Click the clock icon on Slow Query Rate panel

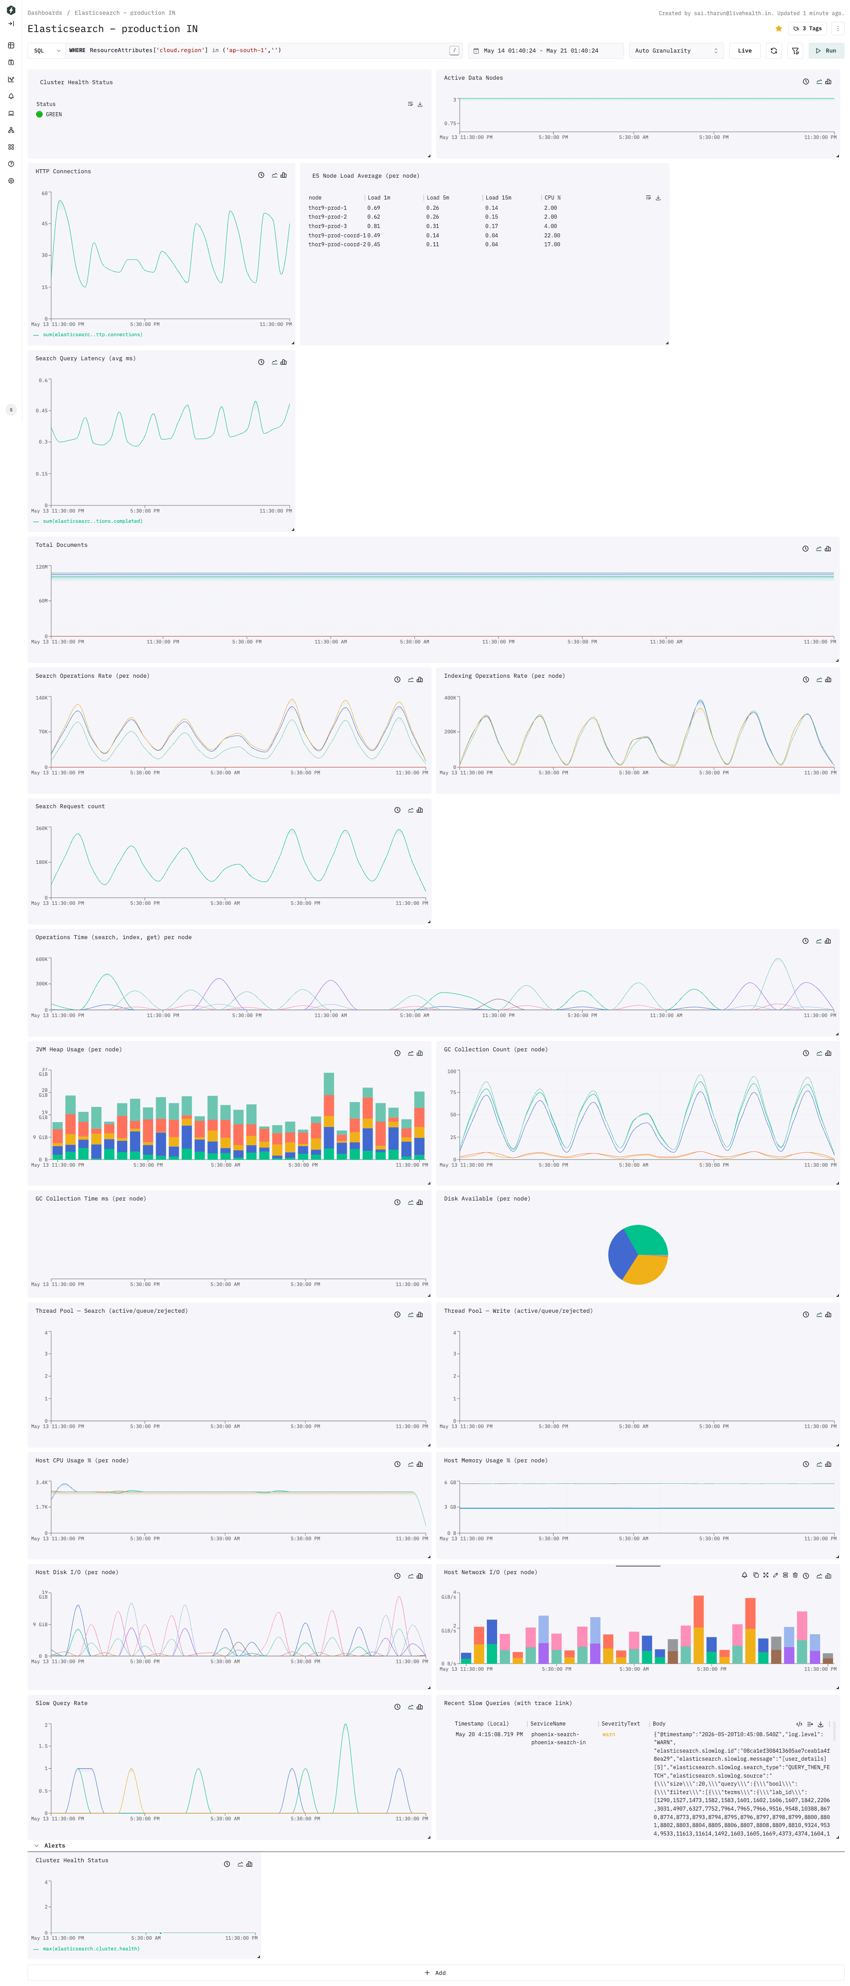pyautogui.click(x=397, y=1707)
